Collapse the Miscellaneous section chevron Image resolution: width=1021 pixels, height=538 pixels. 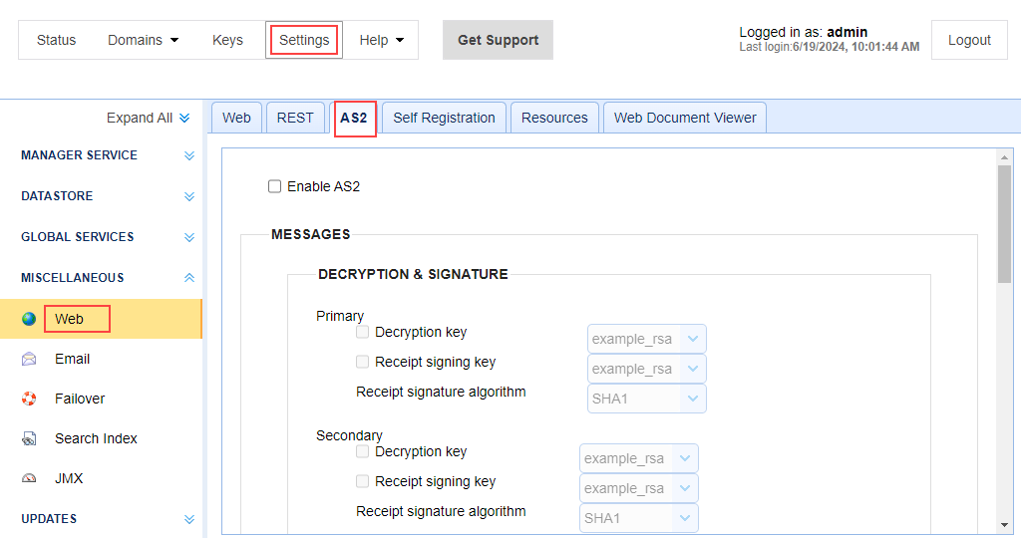[189, 278]
